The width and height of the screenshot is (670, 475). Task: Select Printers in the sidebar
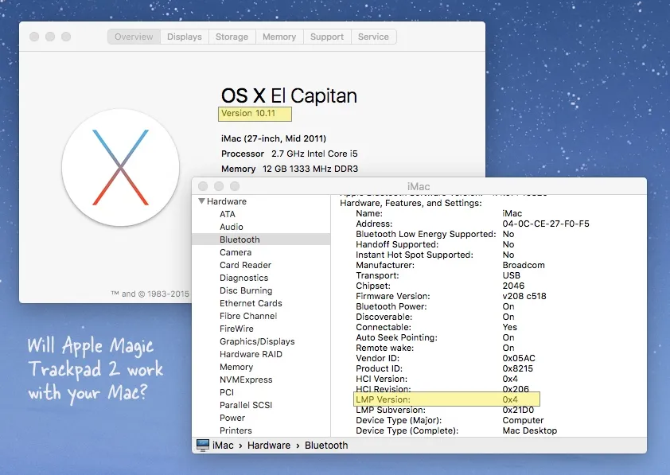(x=236, y=430)
